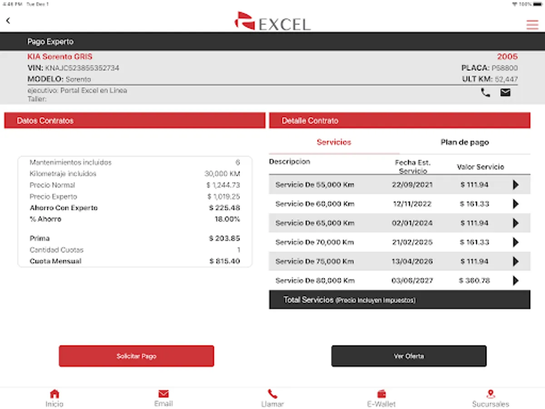Expand Servicio De 60,000 Km arrow
This screenshot has height=409, width=545.
point(515,204)
